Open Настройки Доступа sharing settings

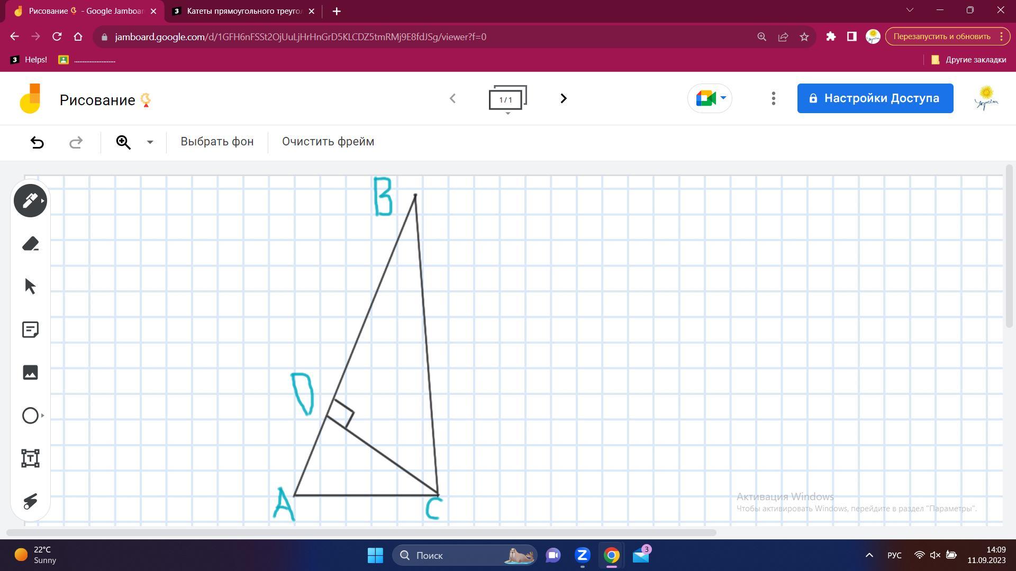point(875,98)
